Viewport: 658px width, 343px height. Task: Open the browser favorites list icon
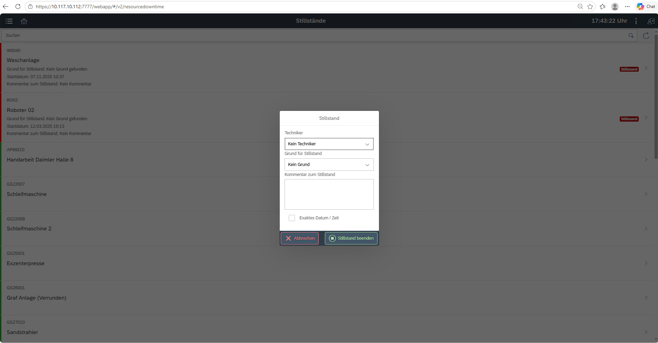[x=603, y=7]
